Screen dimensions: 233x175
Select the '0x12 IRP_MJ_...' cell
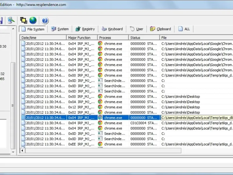[x=81, y=107]
